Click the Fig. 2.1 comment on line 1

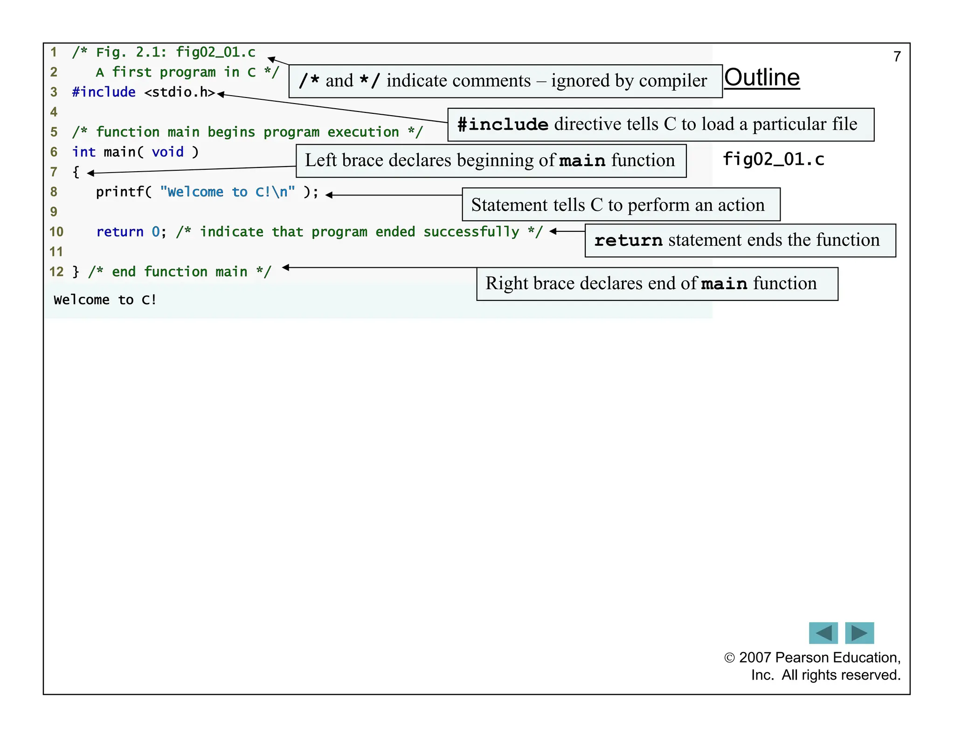click(x=164, y=52)
